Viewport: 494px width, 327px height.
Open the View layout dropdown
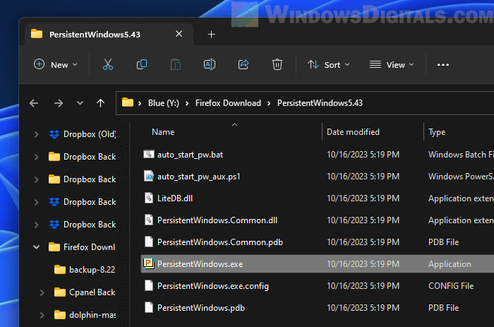pyautogui.click(x=392, y=65)
